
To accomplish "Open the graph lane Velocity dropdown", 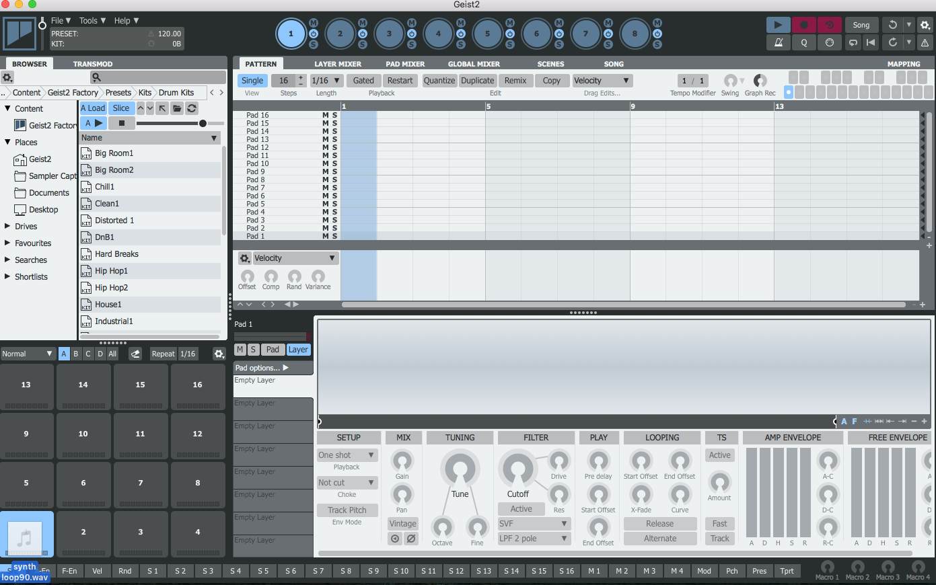I will coord(295,258).
